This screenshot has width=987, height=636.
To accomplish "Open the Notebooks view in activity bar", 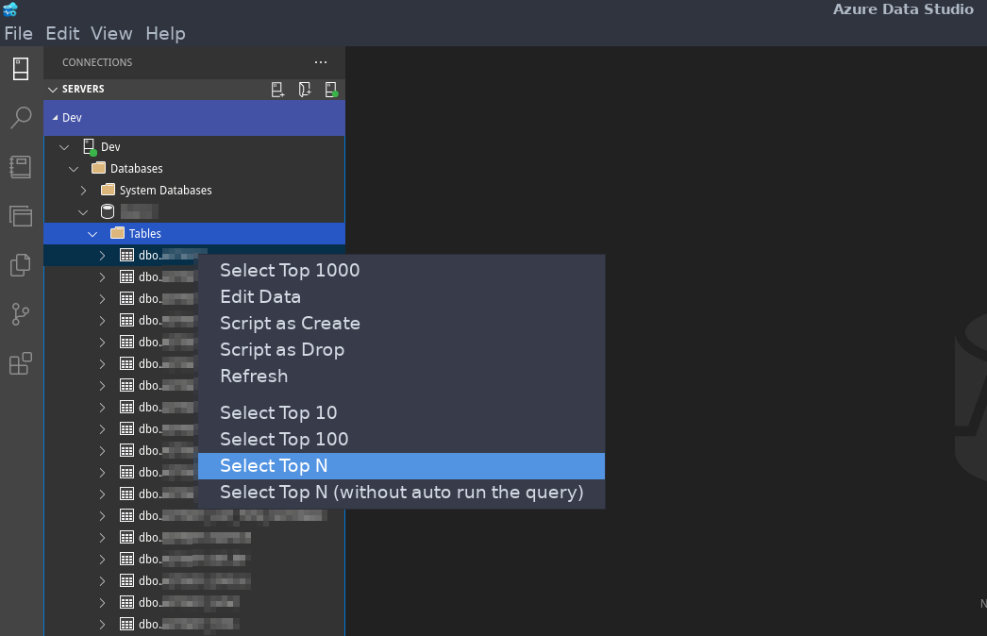I will coord(21,167).
